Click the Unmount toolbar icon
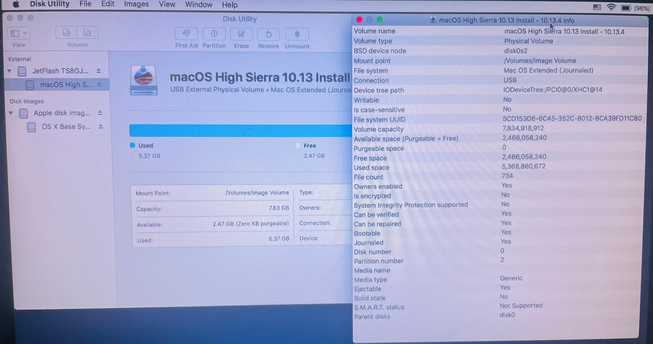This screenshot has height=344, width=653. pos(297,34)
